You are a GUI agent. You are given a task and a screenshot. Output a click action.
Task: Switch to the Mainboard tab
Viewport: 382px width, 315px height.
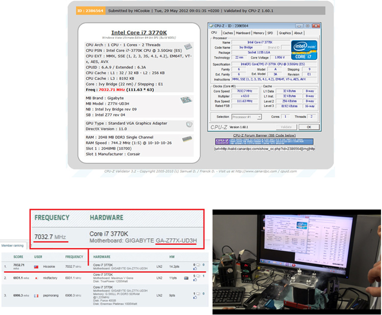(243, 33)
